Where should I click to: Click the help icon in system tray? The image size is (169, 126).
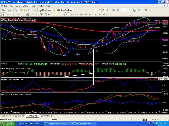pos(149,124)
